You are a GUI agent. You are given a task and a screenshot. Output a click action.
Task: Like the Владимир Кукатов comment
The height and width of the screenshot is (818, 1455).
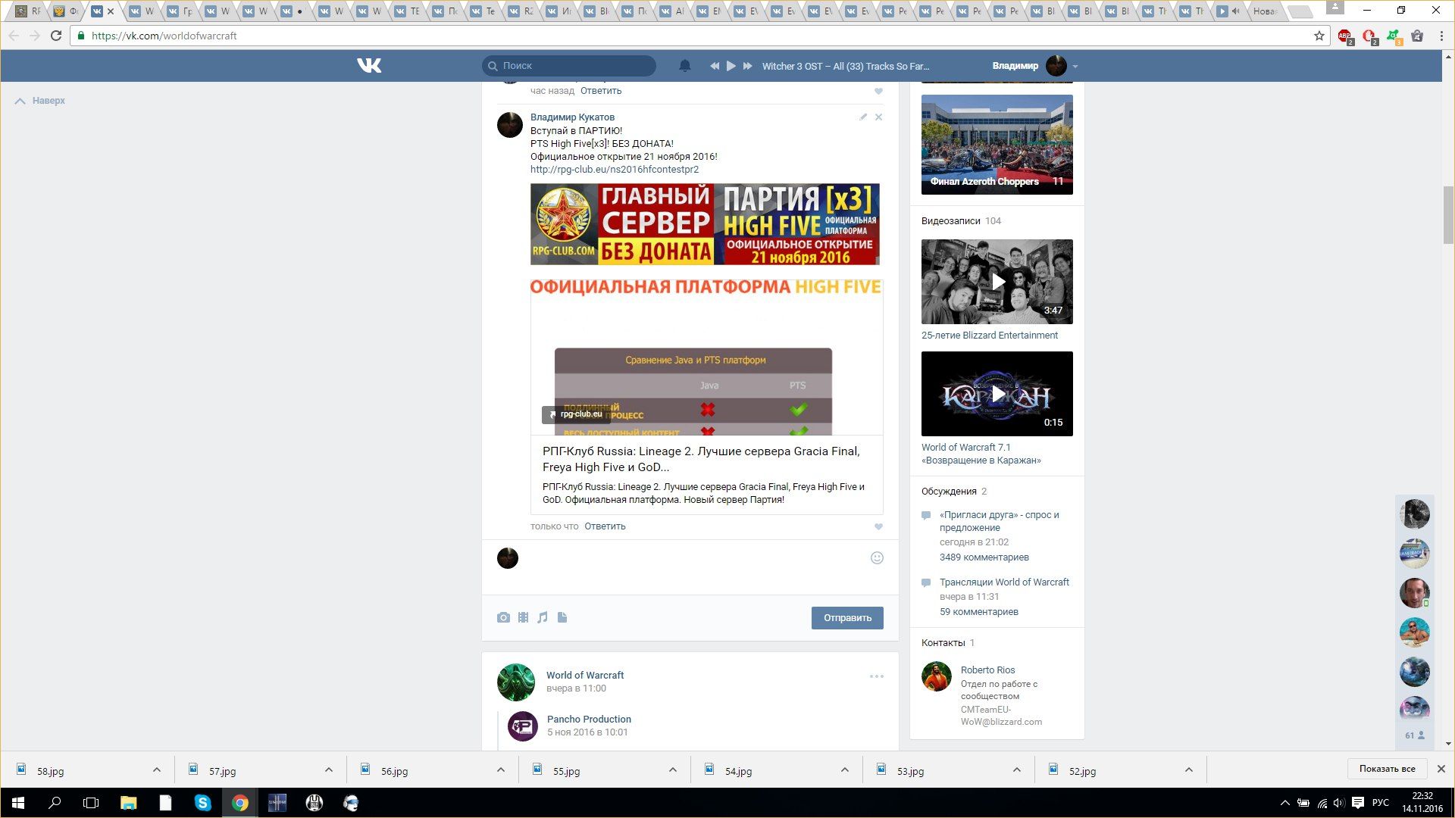[x=878, y=526]
